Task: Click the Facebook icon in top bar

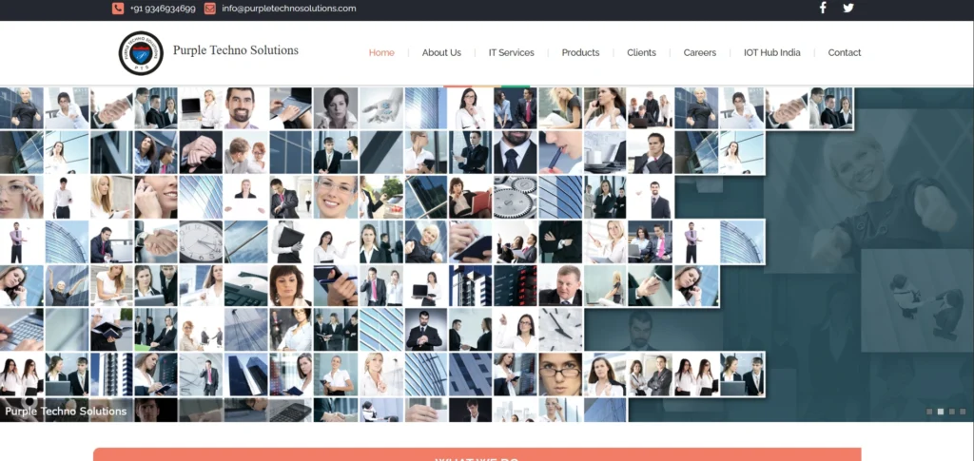Action: pos(823,9)
